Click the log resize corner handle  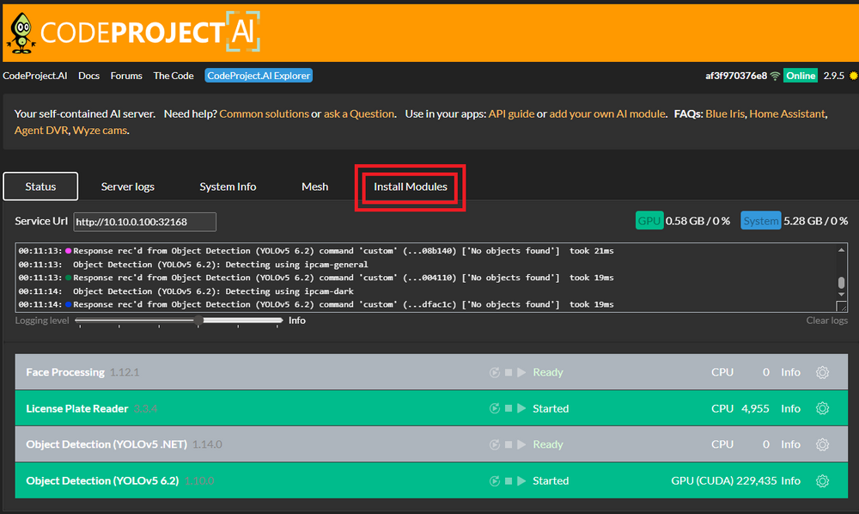pos(842,307)
